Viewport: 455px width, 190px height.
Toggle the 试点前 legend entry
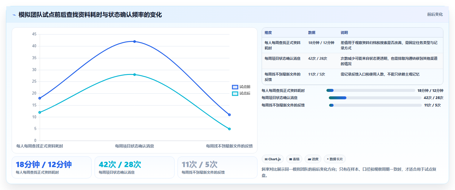(x=241, y=87)
